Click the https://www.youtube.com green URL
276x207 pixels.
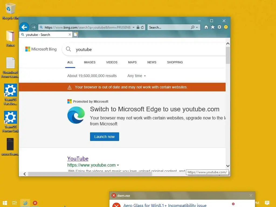click(91, 165)
